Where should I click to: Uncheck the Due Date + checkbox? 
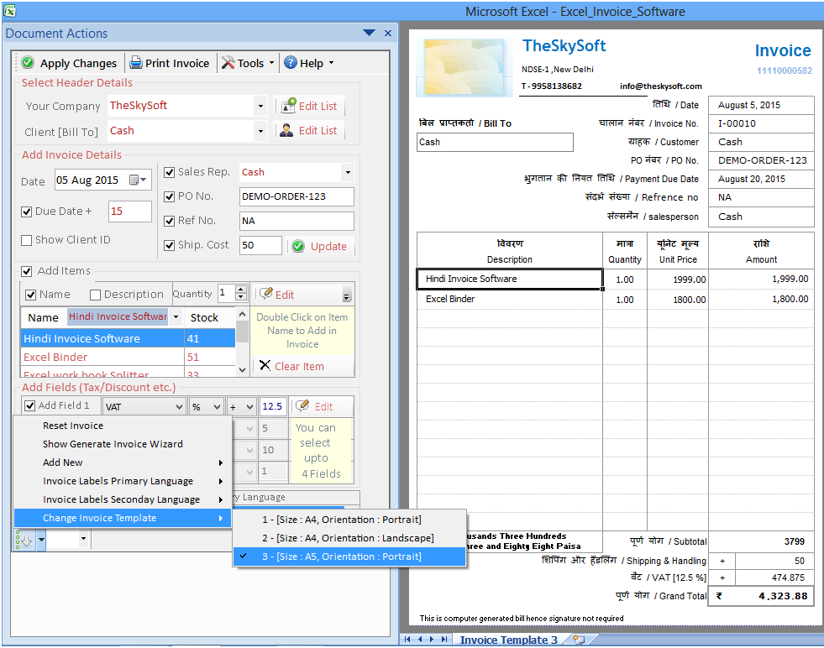click(x=26, y=212)
